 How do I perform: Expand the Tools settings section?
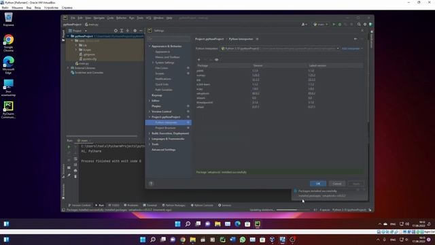click(150, 144)
